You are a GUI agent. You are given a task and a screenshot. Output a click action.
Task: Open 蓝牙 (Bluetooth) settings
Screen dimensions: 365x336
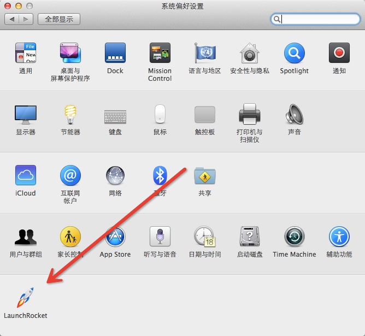(160, 176)
